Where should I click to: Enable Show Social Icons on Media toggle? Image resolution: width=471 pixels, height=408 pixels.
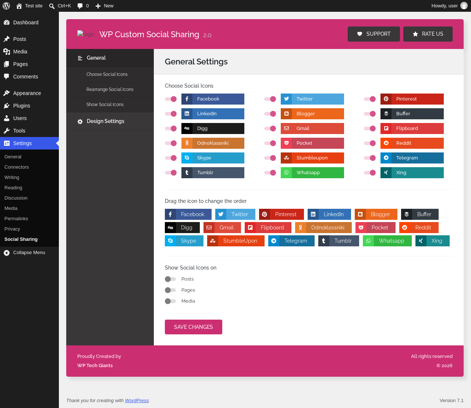point(170,301)
